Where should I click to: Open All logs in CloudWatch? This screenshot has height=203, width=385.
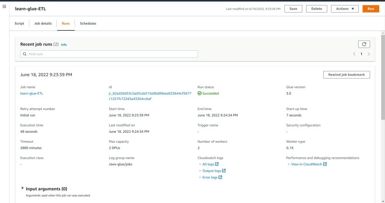click(x=208, y=164)
